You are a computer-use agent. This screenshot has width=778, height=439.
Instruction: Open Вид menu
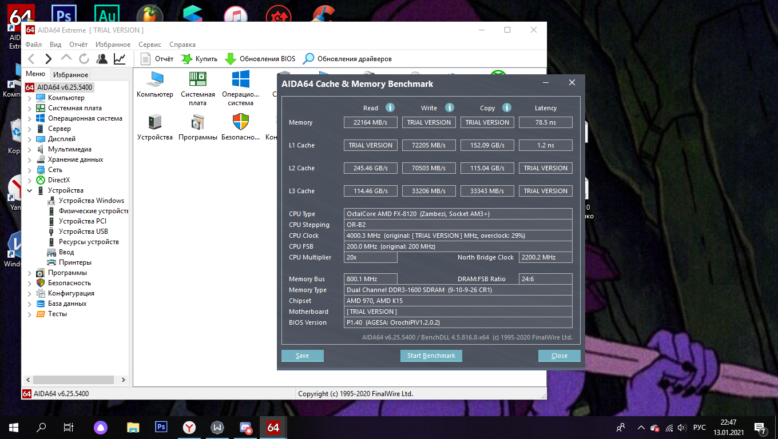pyautogui.click(x=55, y=44)
